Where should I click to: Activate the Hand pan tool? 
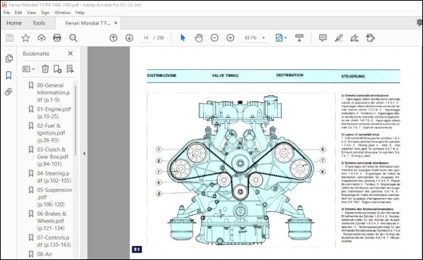coord(199,38)
